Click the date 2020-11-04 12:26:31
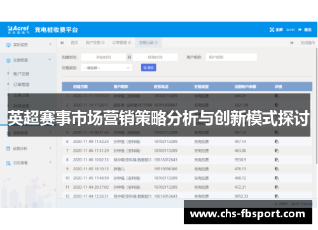Viewport: 318px width, 230px height. tap(91, 196)
